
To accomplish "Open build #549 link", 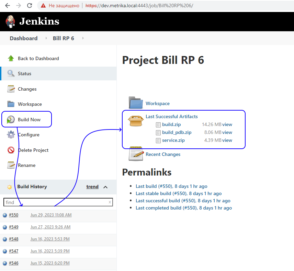I will click(x=13, y=227).
